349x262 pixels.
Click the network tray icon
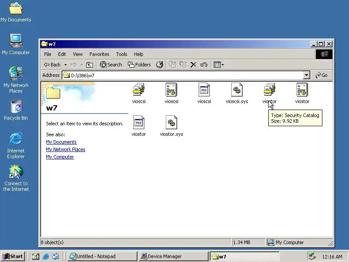click(x=312, y=256)
